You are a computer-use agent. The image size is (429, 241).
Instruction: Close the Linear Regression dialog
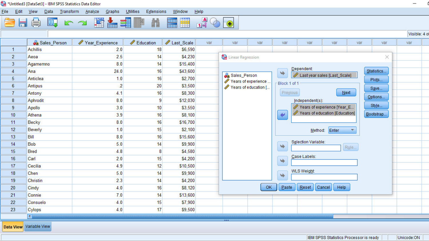point(387,57)
